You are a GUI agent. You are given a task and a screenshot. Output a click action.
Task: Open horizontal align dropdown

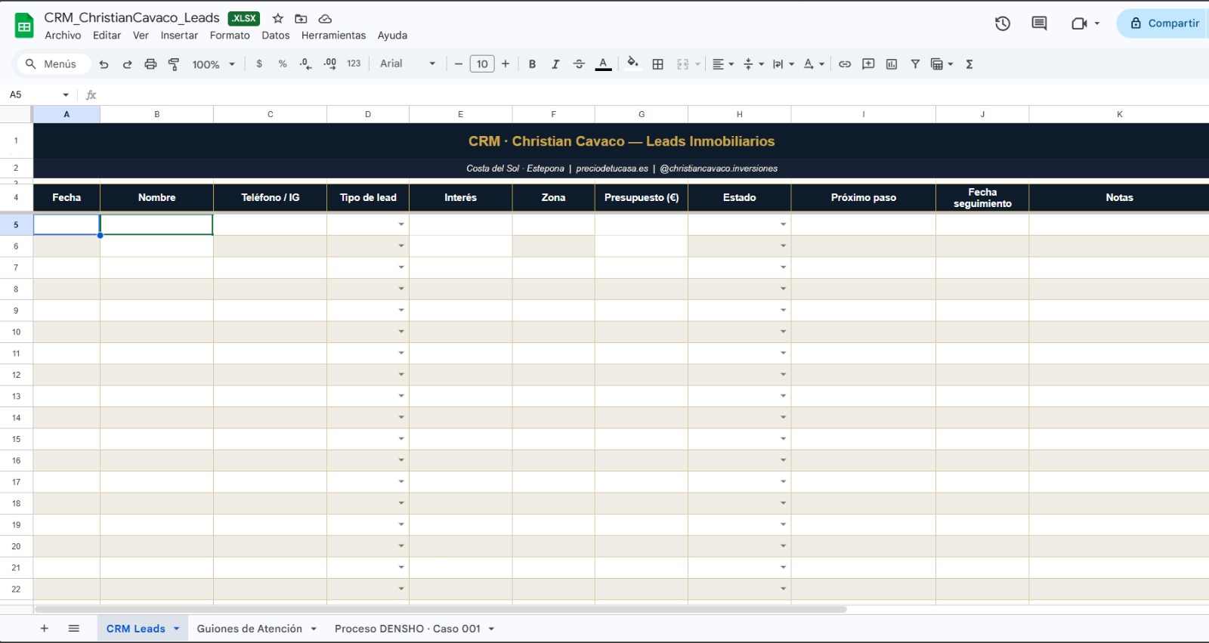[723, 64]
